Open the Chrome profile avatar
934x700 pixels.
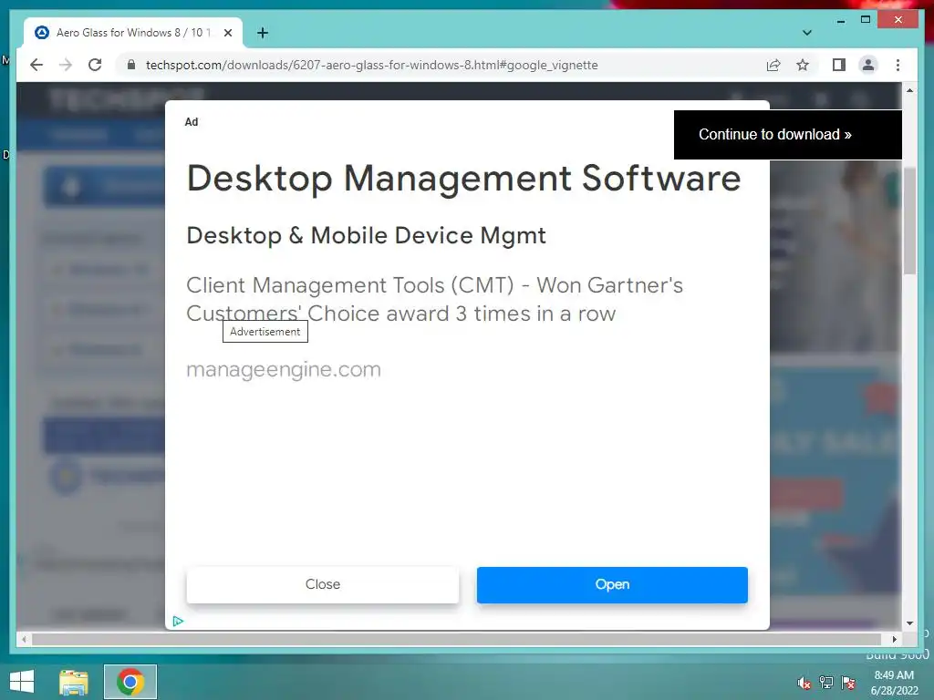[x=868, y=65]
